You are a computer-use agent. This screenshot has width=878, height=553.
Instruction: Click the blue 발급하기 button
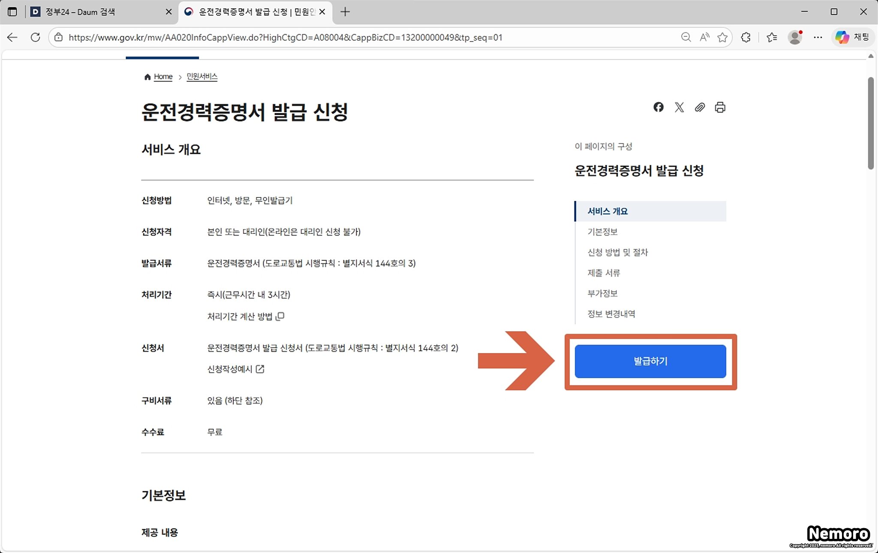click(650, 362)
